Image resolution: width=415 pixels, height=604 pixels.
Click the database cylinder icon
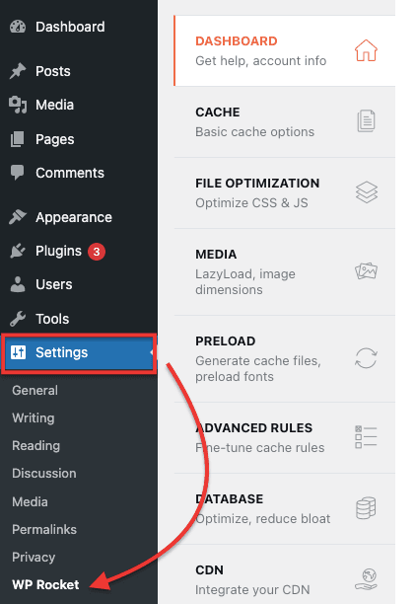point(366,508)
